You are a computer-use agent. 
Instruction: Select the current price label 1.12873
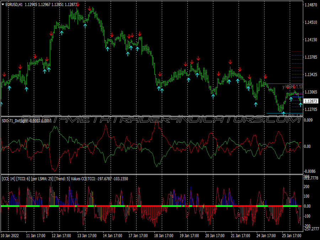(311, 101)
